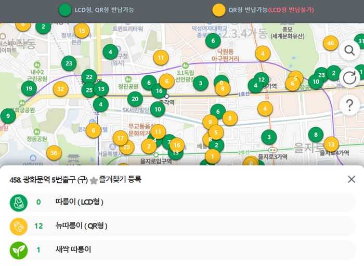Image resolution: width=364 pixels, height=266 pixels.
Task: Refresh the map with the circular arrow
Action: tap(349, 78)
